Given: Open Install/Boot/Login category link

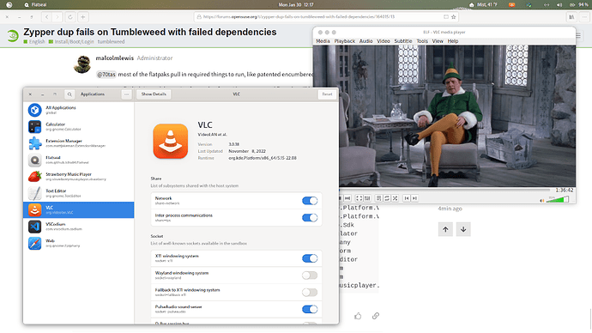Looking at the screenshot, I should click(x=71, y=41).
